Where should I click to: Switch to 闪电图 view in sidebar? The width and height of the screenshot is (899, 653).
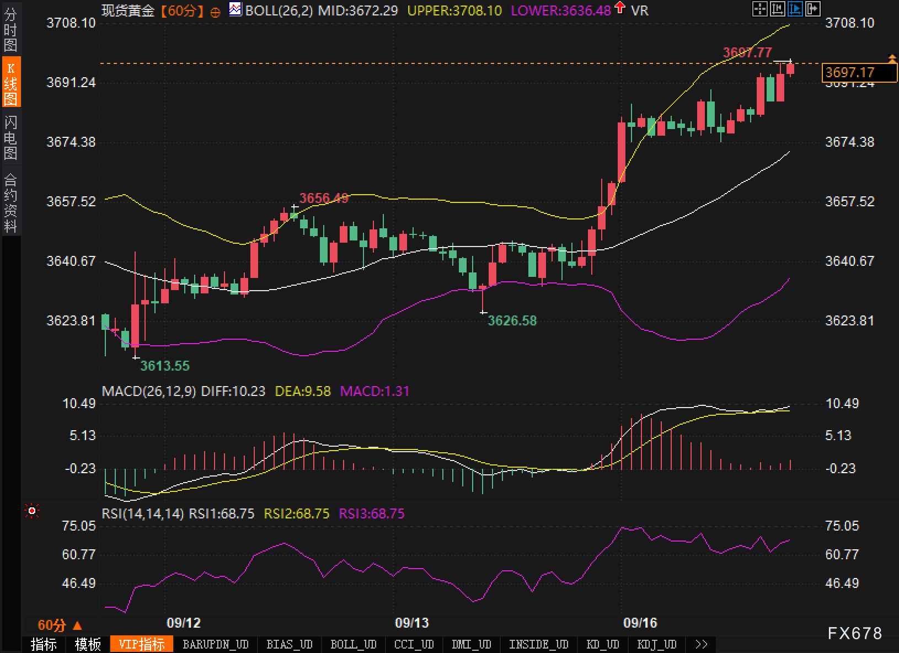pyautogui.click(x=10, y=137)
